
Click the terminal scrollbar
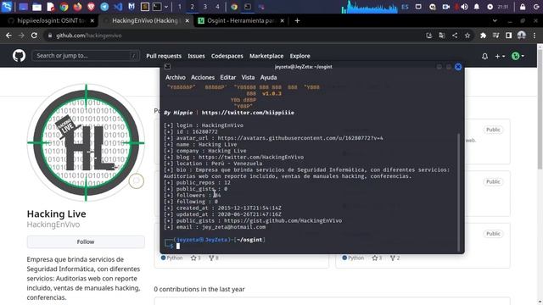click(x=459, y=192)
